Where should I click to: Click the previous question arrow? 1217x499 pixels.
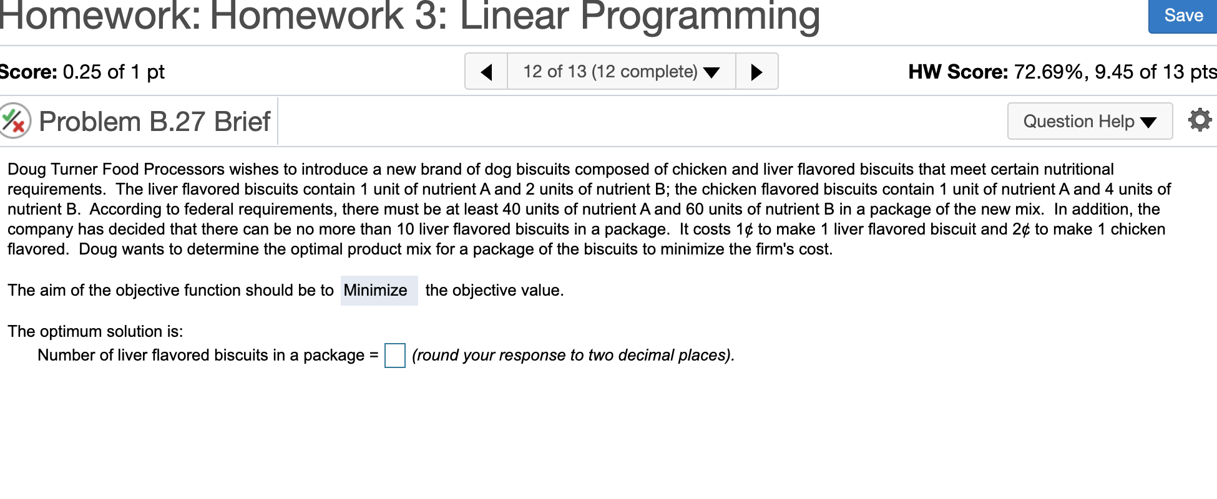pyautogui.click(x=486, y=72)
